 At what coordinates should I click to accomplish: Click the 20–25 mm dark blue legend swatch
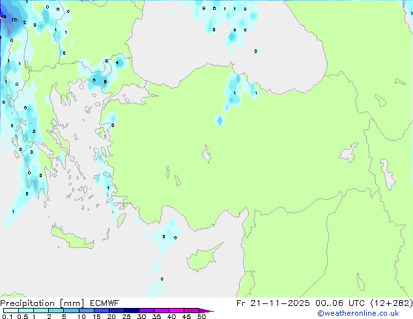(x=117, y=311)
